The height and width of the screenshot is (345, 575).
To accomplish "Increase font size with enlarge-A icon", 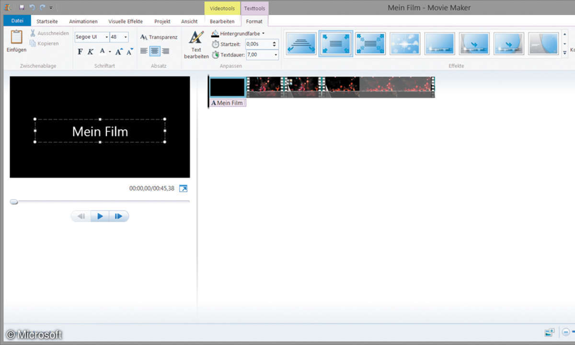I will pyautogui.click(x=119, y=52).
